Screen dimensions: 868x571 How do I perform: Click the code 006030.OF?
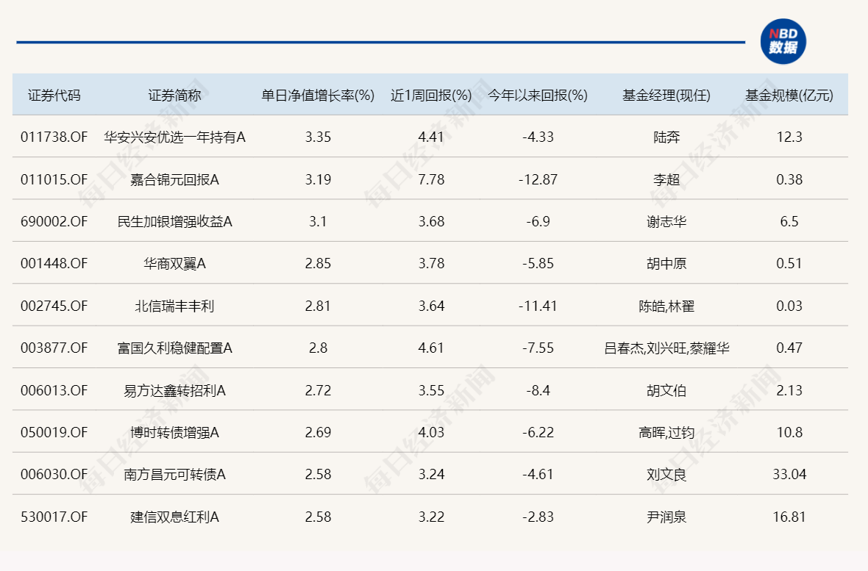pyautogui.click(x=54, y=475)
